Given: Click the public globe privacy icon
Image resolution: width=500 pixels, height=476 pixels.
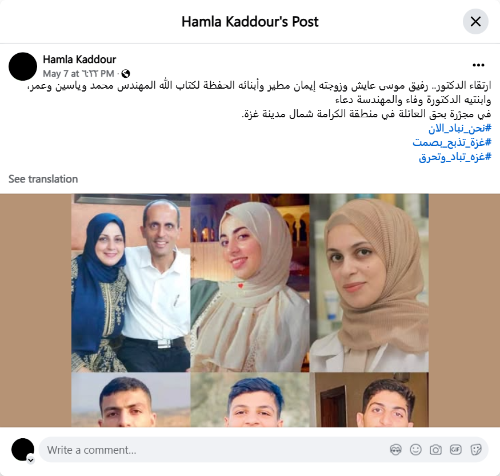Looking at the screenshot, I should [x=126, y=74].
